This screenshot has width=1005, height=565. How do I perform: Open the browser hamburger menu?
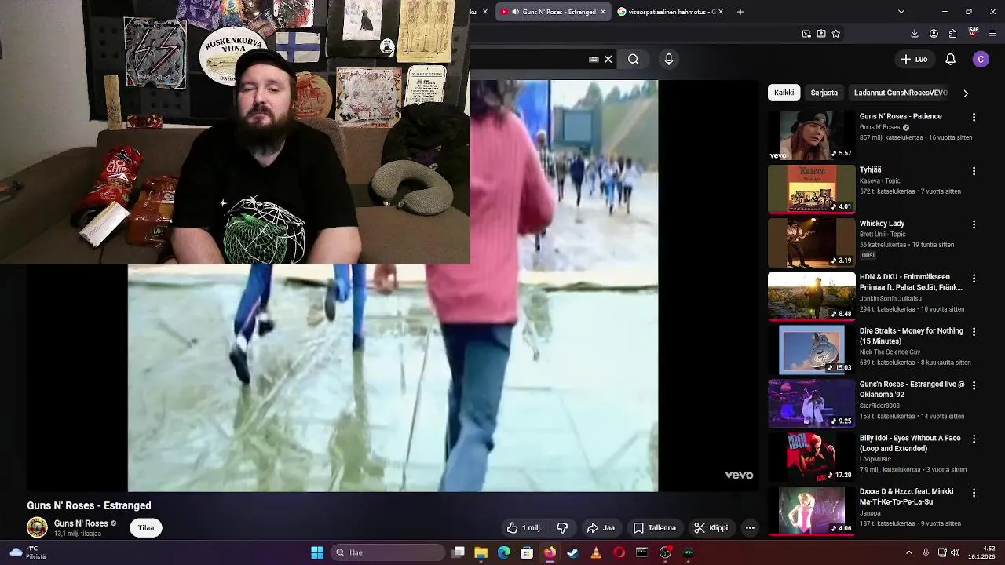tap(992, 34)
